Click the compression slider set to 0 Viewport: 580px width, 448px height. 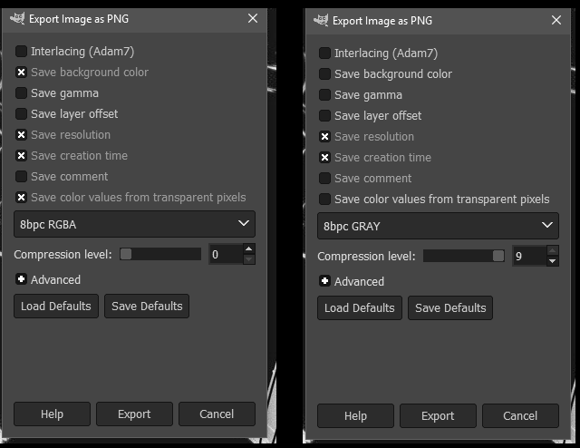(x=160, y=255)
